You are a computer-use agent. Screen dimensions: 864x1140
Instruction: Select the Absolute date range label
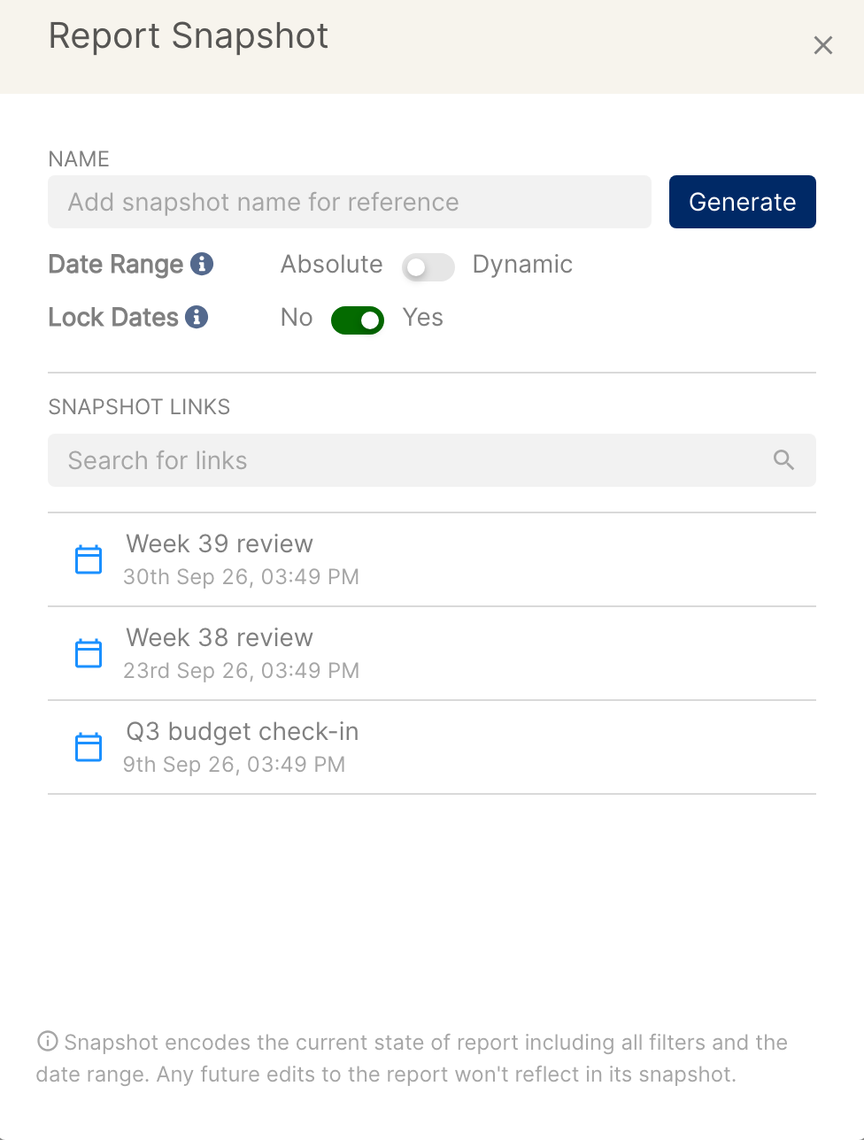click(x=332, y=264)
